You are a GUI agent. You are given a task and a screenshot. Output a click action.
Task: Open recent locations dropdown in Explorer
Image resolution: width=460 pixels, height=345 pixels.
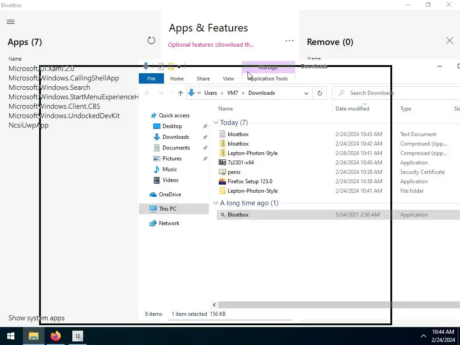coord(171,93)
